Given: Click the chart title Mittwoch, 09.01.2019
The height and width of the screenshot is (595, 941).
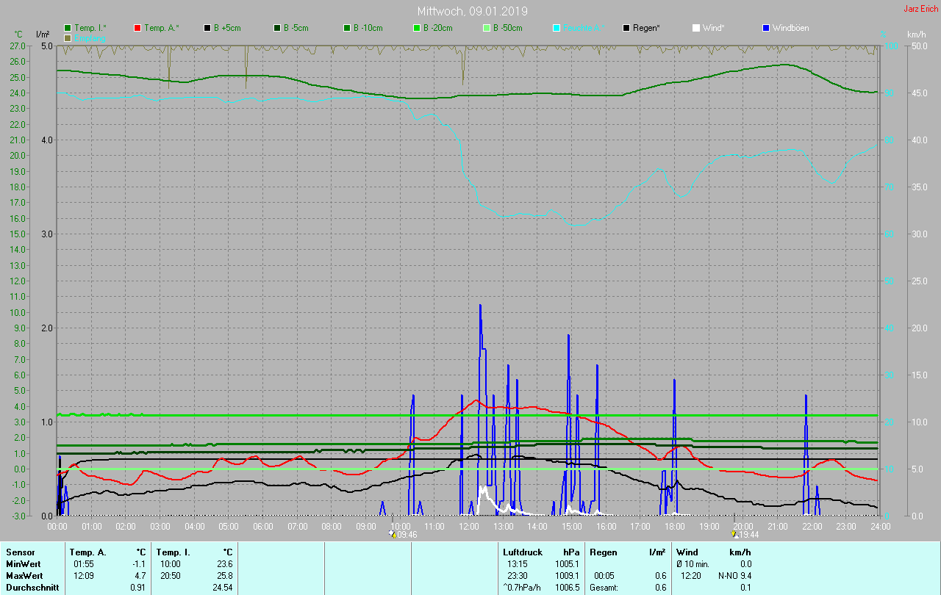Looking at the screenshot, I should pyautogui.click(x=472, y=12).
